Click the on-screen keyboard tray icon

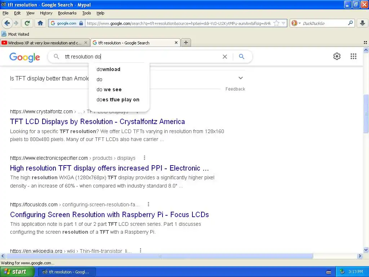tap(329, 272)
